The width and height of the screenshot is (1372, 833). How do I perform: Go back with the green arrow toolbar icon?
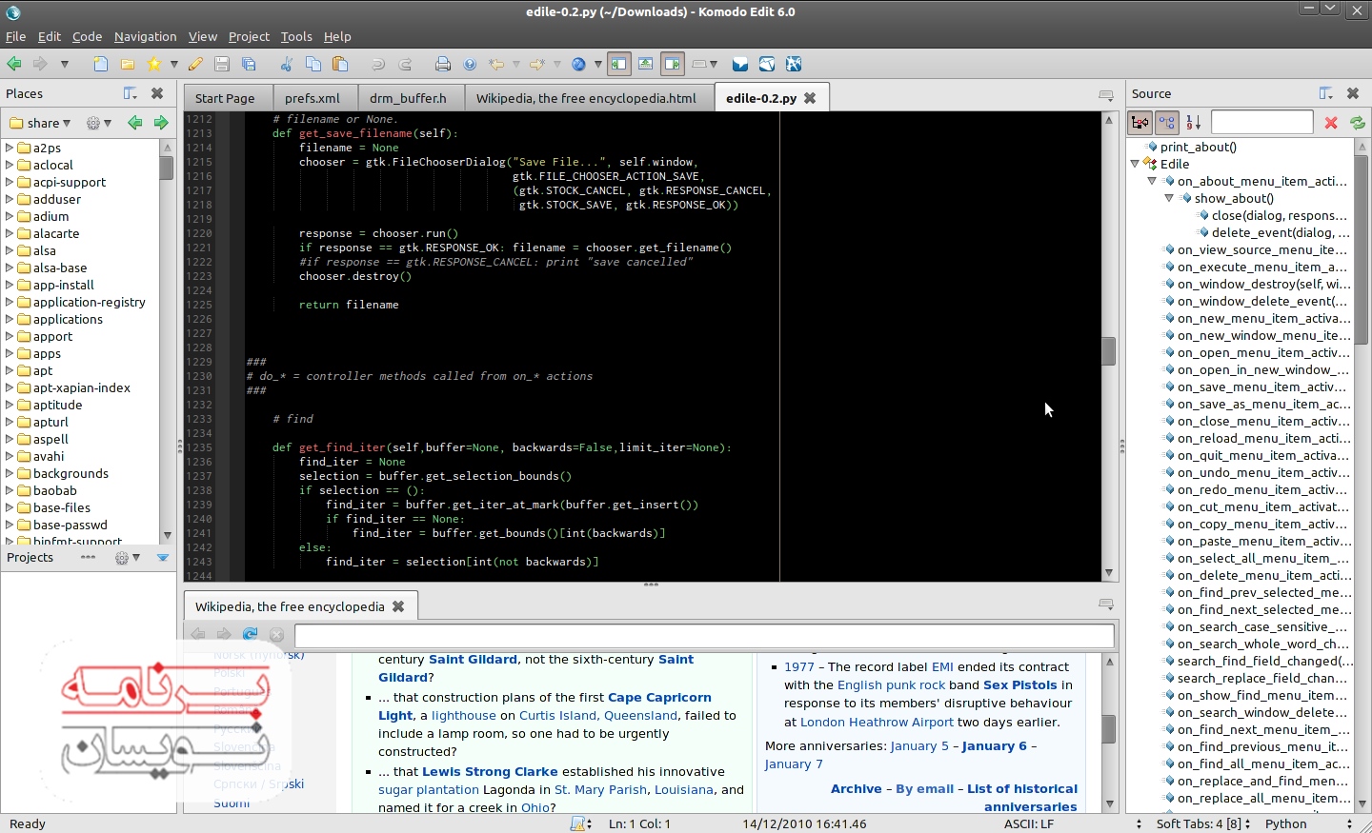click(x=14, y=64)
